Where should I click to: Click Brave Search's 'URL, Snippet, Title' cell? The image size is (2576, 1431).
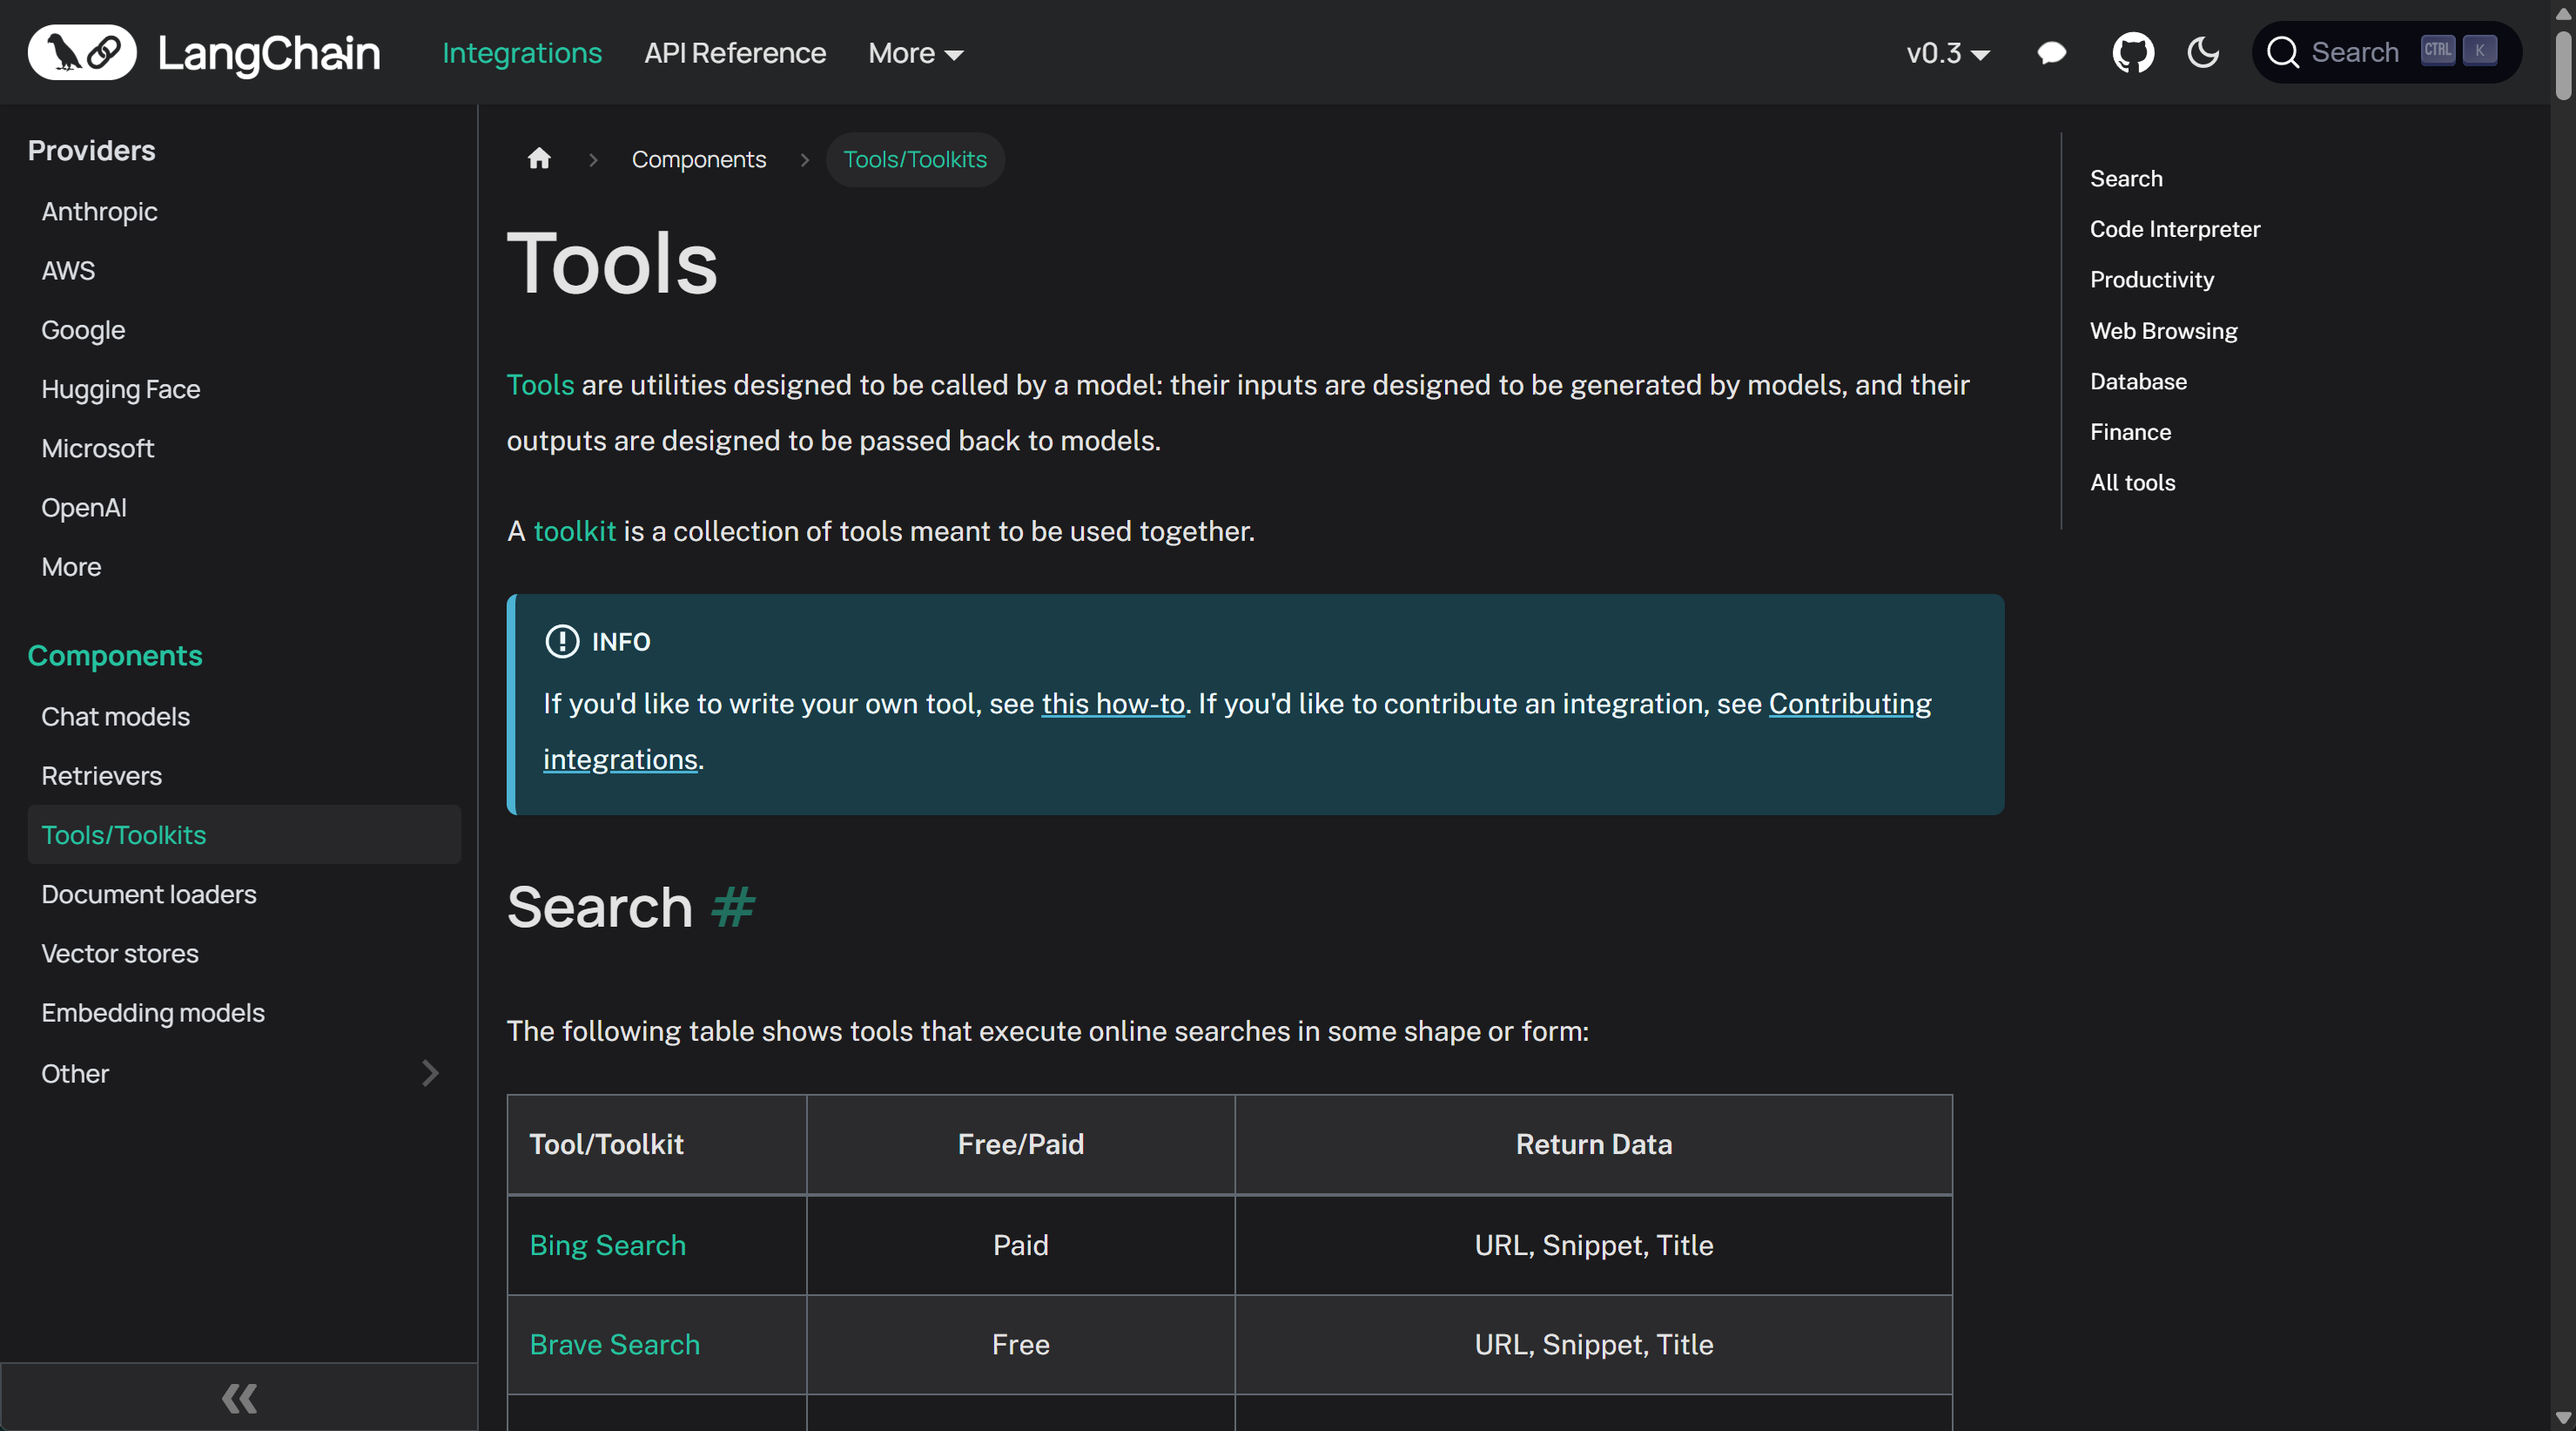tap(1594, 1344)
